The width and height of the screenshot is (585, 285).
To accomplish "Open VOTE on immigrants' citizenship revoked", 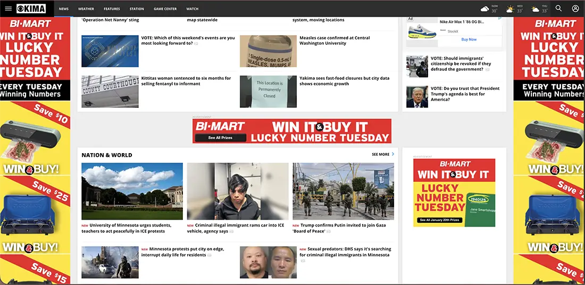I will coord(461,64).
